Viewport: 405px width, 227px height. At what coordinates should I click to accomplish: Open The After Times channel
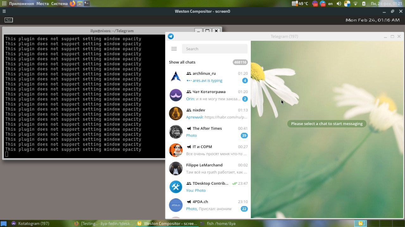208,132
